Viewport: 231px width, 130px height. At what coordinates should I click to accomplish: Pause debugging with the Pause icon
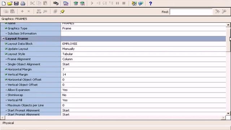pos(117,3)
